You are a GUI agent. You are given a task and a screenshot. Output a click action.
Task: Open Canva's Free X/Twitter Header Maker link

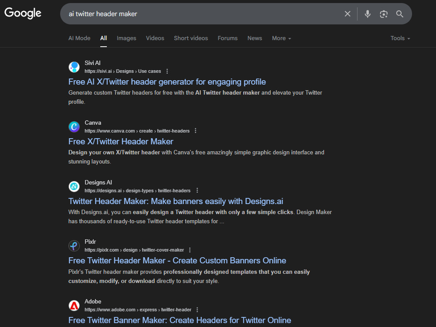click(x=121, y=142)
